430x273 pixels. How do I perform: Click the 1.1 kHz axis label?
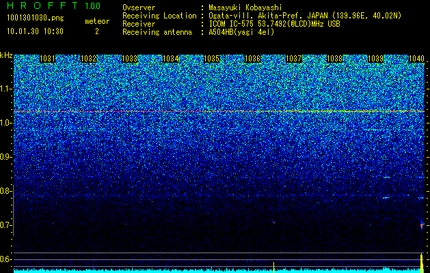pos(5,89)
